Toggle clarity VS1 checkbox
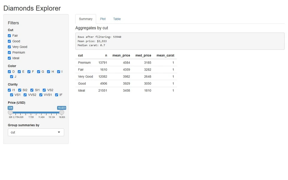 coord(12,95)
